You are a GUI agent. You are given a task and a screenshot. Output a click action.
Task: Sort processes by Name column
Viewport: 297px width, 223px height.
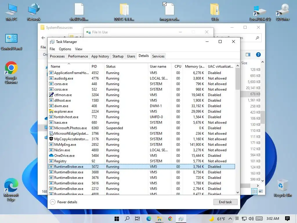69,66
